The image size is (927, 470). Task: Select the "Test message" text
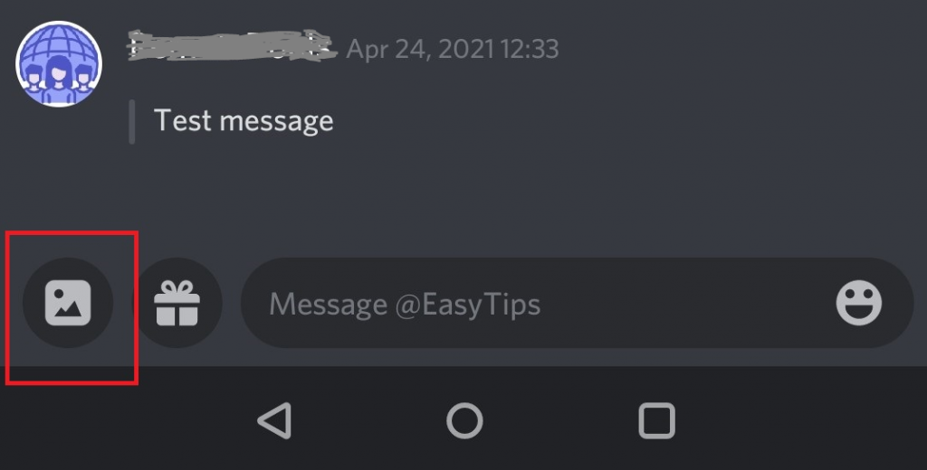point(244,121)
